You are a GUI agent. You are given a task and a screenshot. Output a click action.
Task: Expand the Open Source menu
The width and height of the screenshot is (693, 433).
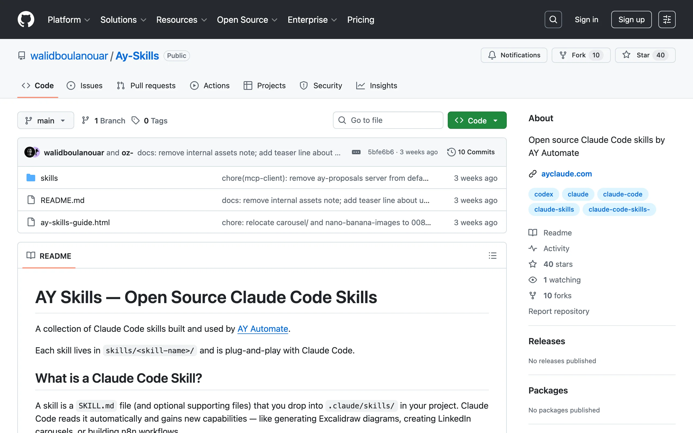[247, 19]
